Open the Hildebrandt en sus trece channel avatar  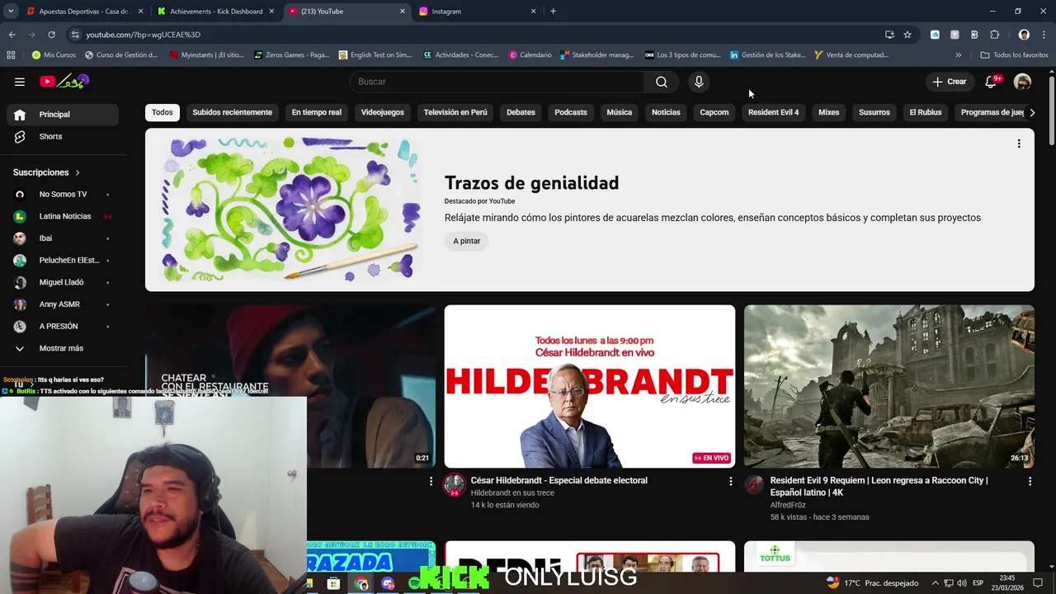click(x=455, y=485)
